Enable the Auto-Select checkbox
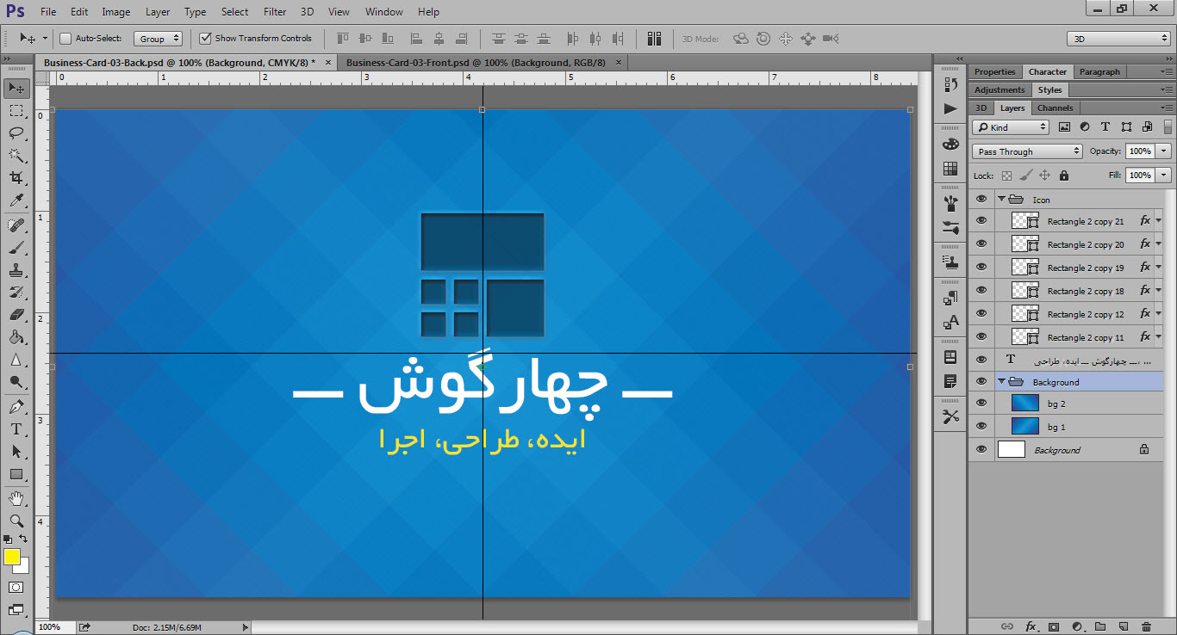This screenshot has height=635, width=1177. [x=65, y=39]
